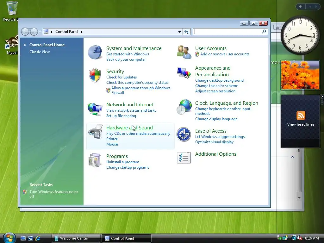Click the Mouse link
The image size is (324, 243).
coord(112,144)
